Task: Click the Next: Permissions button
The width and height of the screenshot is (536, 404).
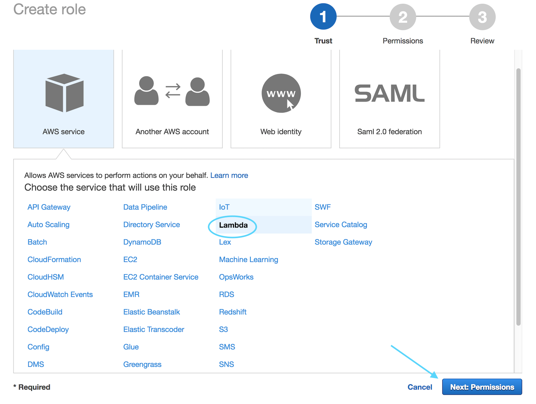Action: tap(482, 387)
